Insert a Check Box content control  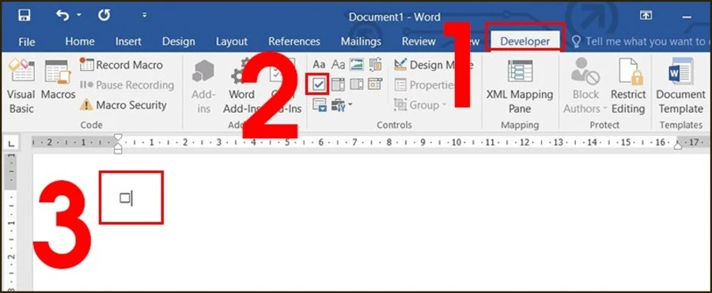pyautogui.click(x=319, y=85)
